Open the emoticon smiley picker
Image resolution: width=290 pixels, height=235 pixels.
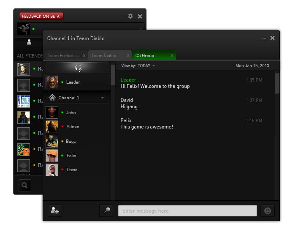click(x=268, y=210)
